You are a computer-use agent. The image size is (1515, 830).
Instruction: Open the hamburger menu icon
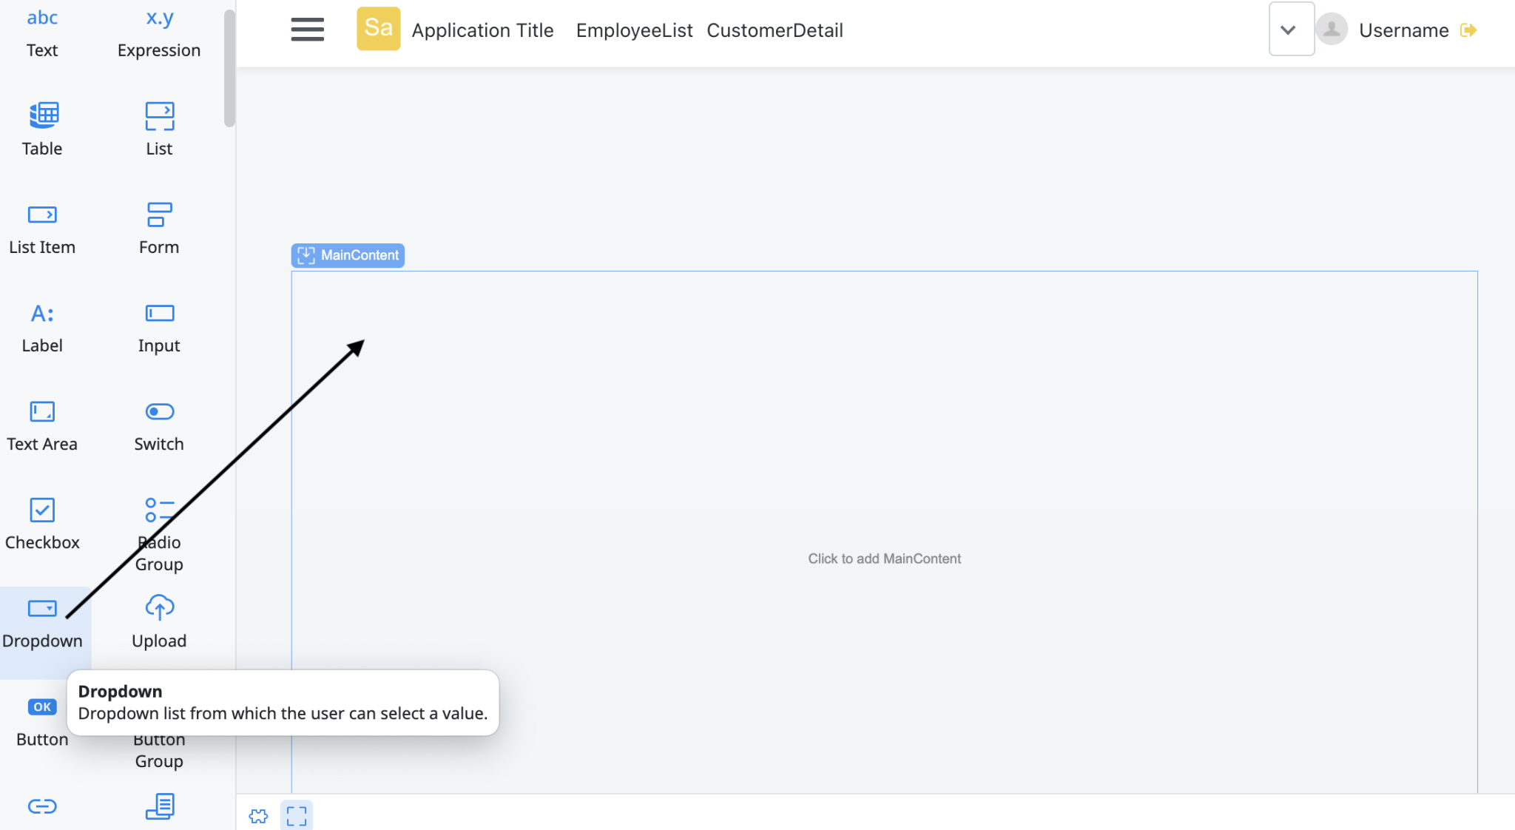tap(308, 30)
